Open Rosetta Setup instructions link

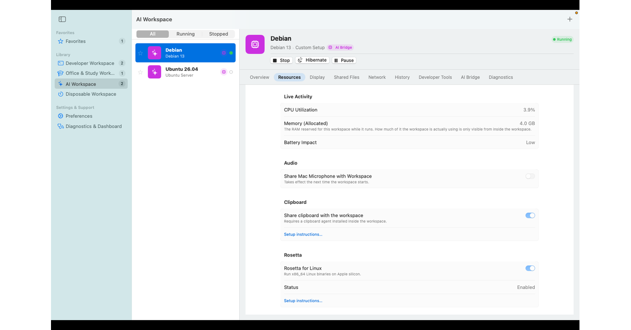(303, 301)
